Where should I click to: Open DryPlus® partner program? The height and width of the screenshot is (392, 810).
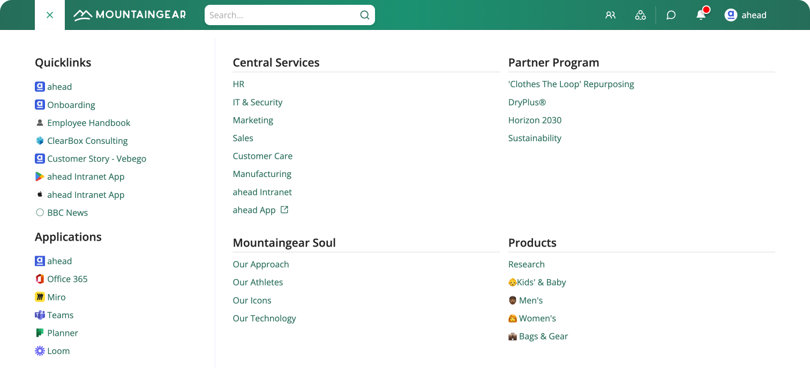point(527,102)
